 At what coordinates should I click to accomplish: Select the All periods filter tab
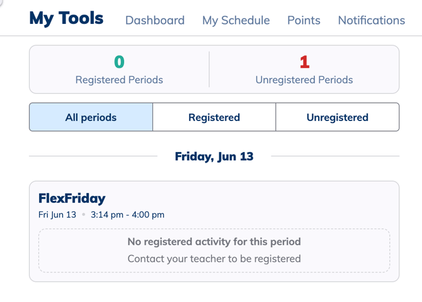click(91, 117)
